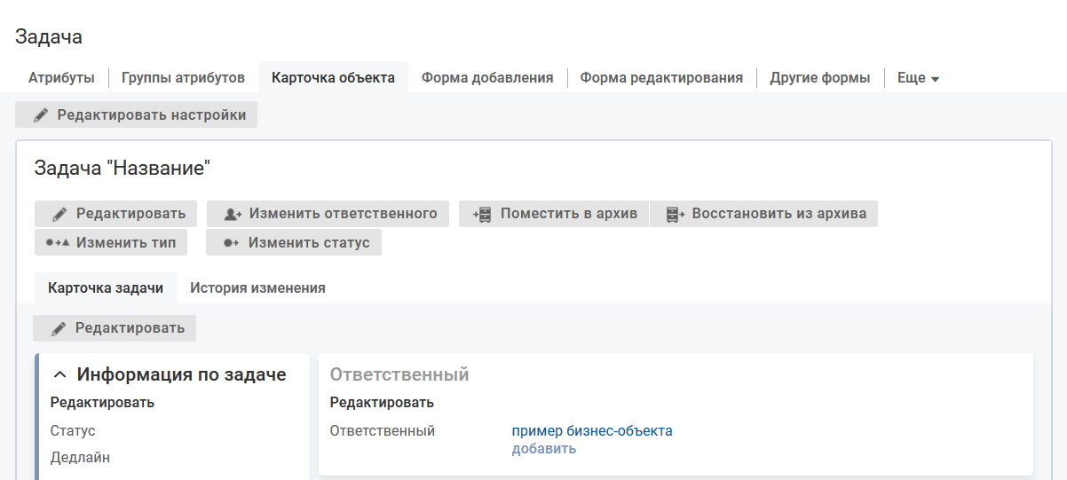Click the archive icon for Поместить в архив
The width and height of the screenshot is (1067, 480).
click(x=482, y=214)
